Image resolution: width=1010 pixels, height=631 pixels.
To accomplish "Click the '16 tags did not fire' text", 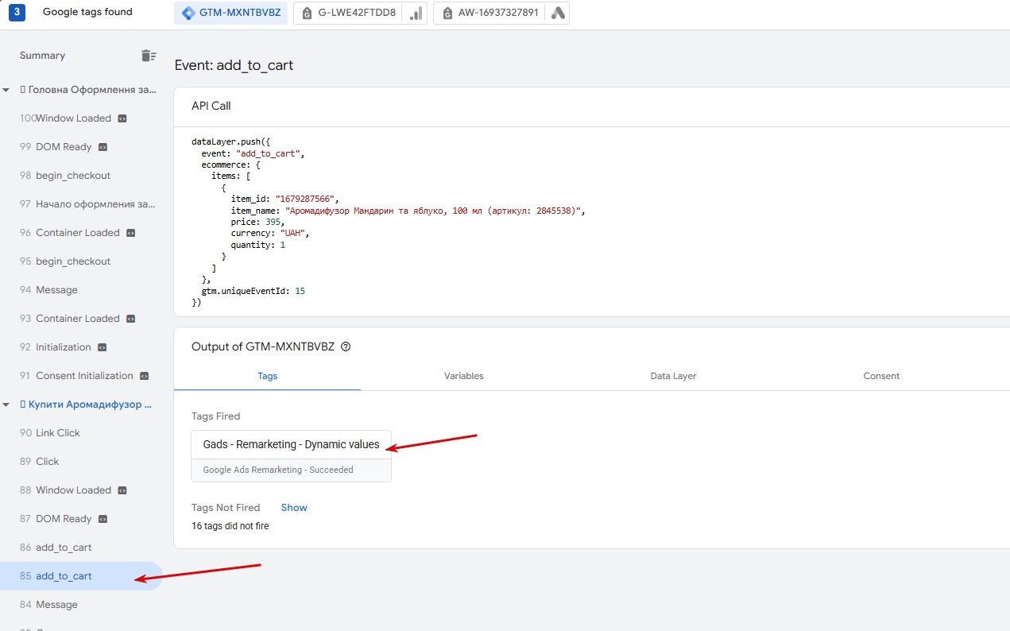I will [x=230, y=526].
